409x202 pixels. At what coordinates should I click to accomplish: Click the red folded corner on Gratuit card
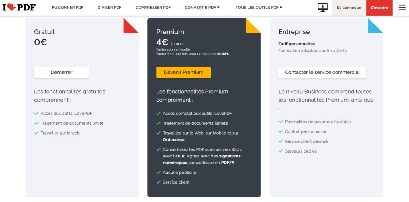(x=131, y=25)
